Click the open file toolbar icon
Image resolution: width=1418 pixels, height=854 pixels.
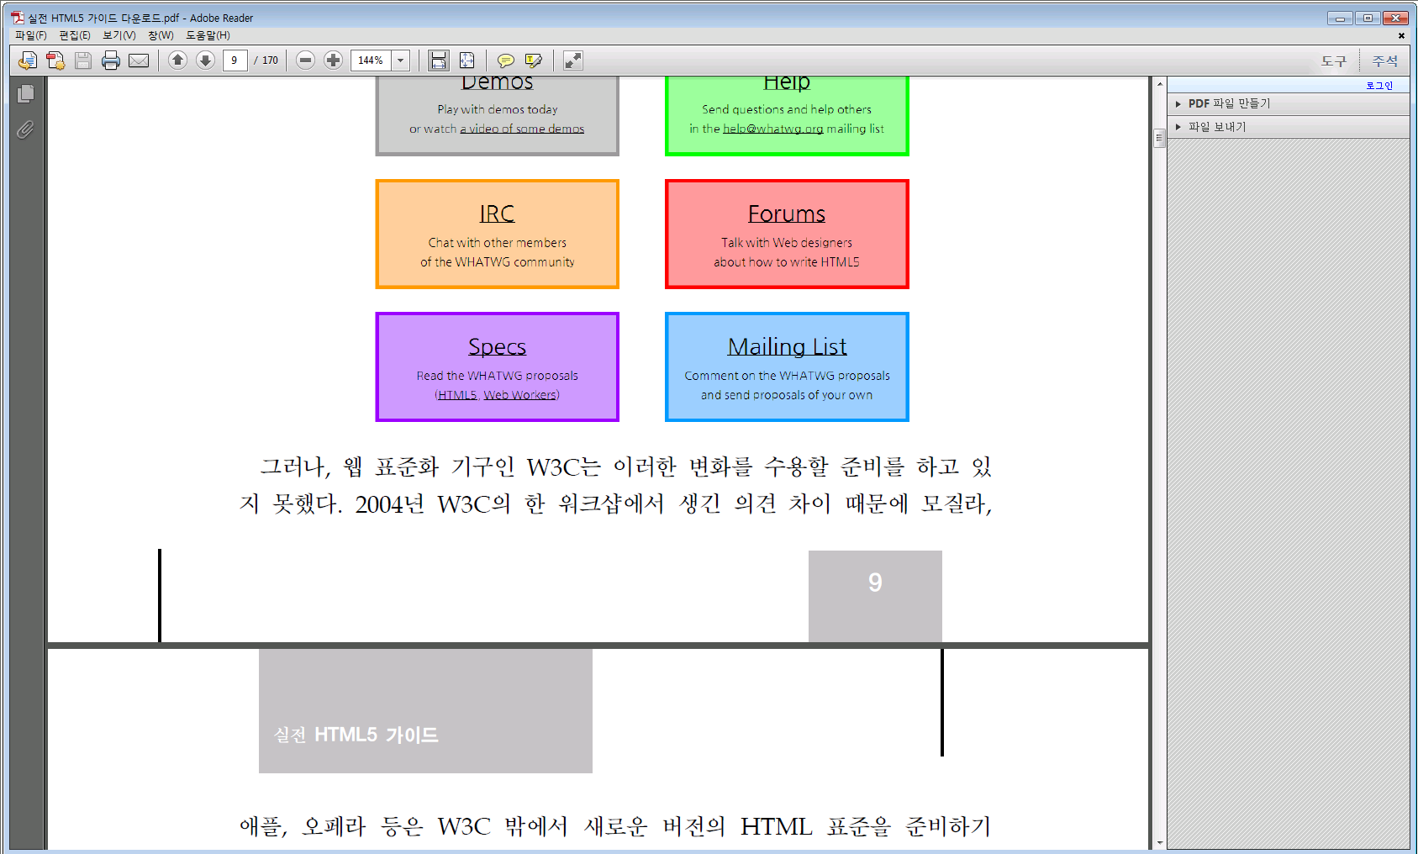(x=28, y=61)
